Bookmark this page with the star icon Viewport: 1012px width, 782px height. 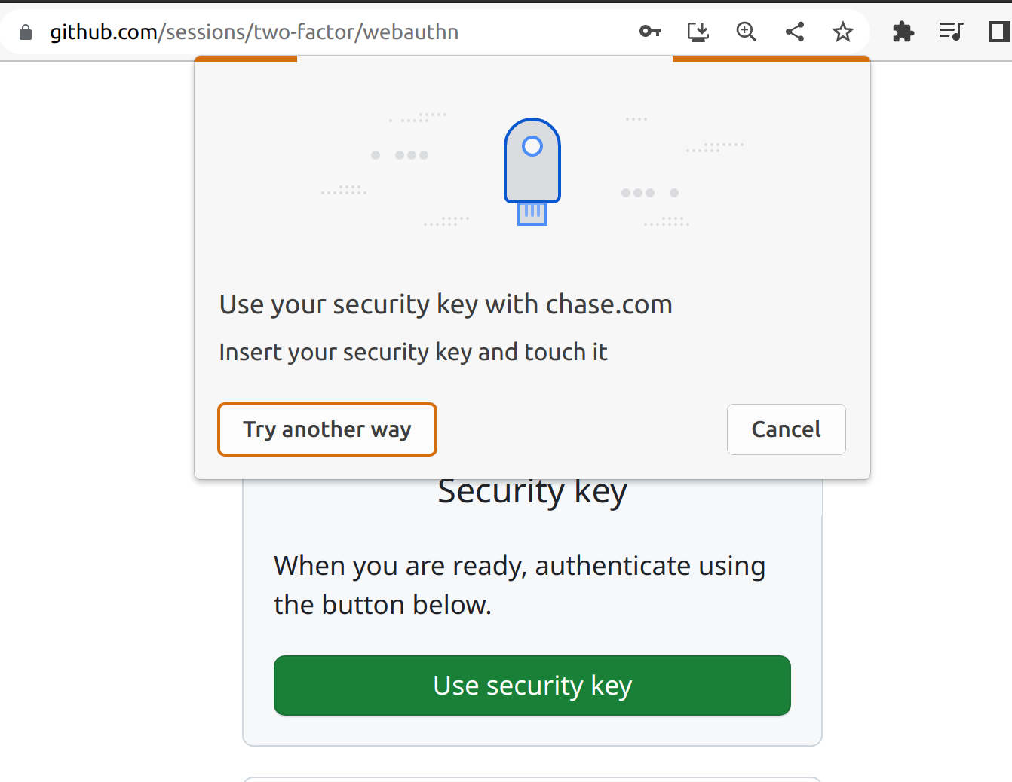842,32
